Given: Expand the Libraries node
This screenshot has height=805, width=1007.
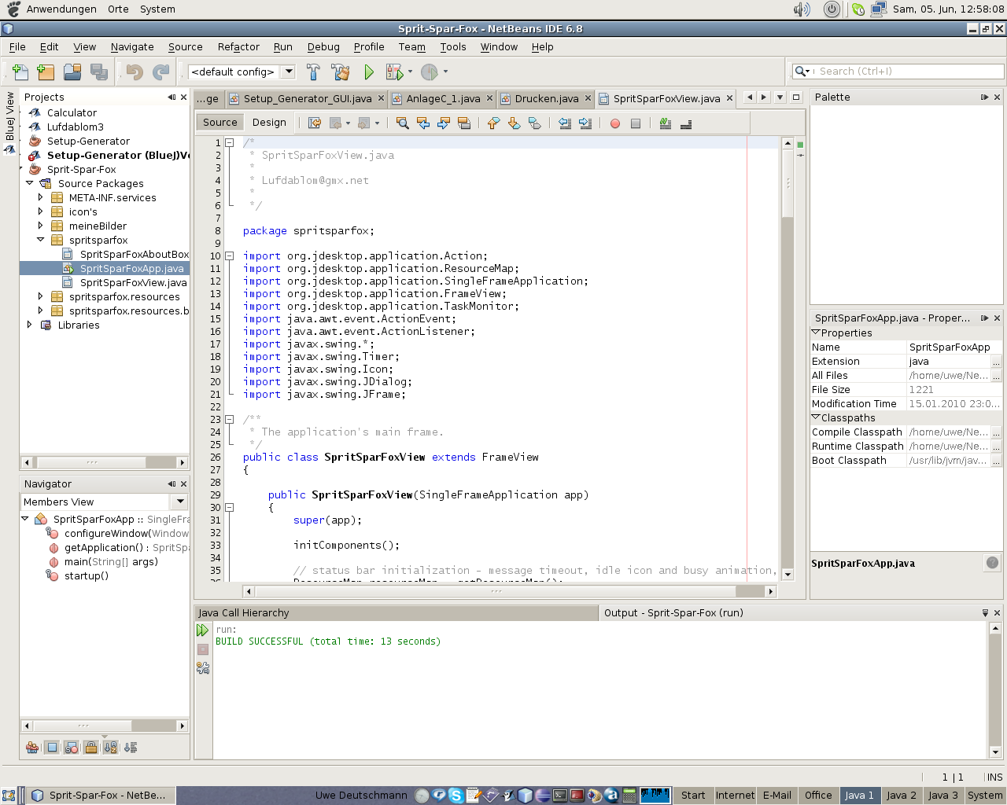Looking at the screenshot, I should (30, 325).
